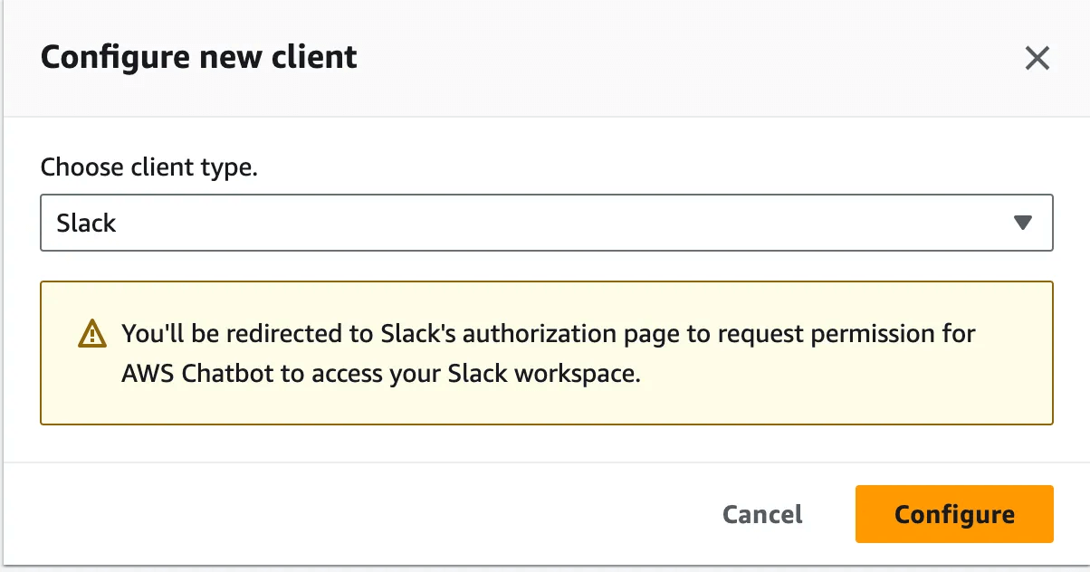Viewport: 1090px width, 572px height.
Task: Click the empty middle of the Slack select field
Action: tap(543, 223)
